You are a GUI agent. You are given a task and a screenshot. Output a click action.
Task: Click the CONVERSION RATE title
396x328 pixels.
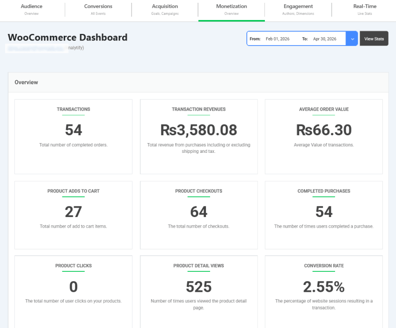324,266
